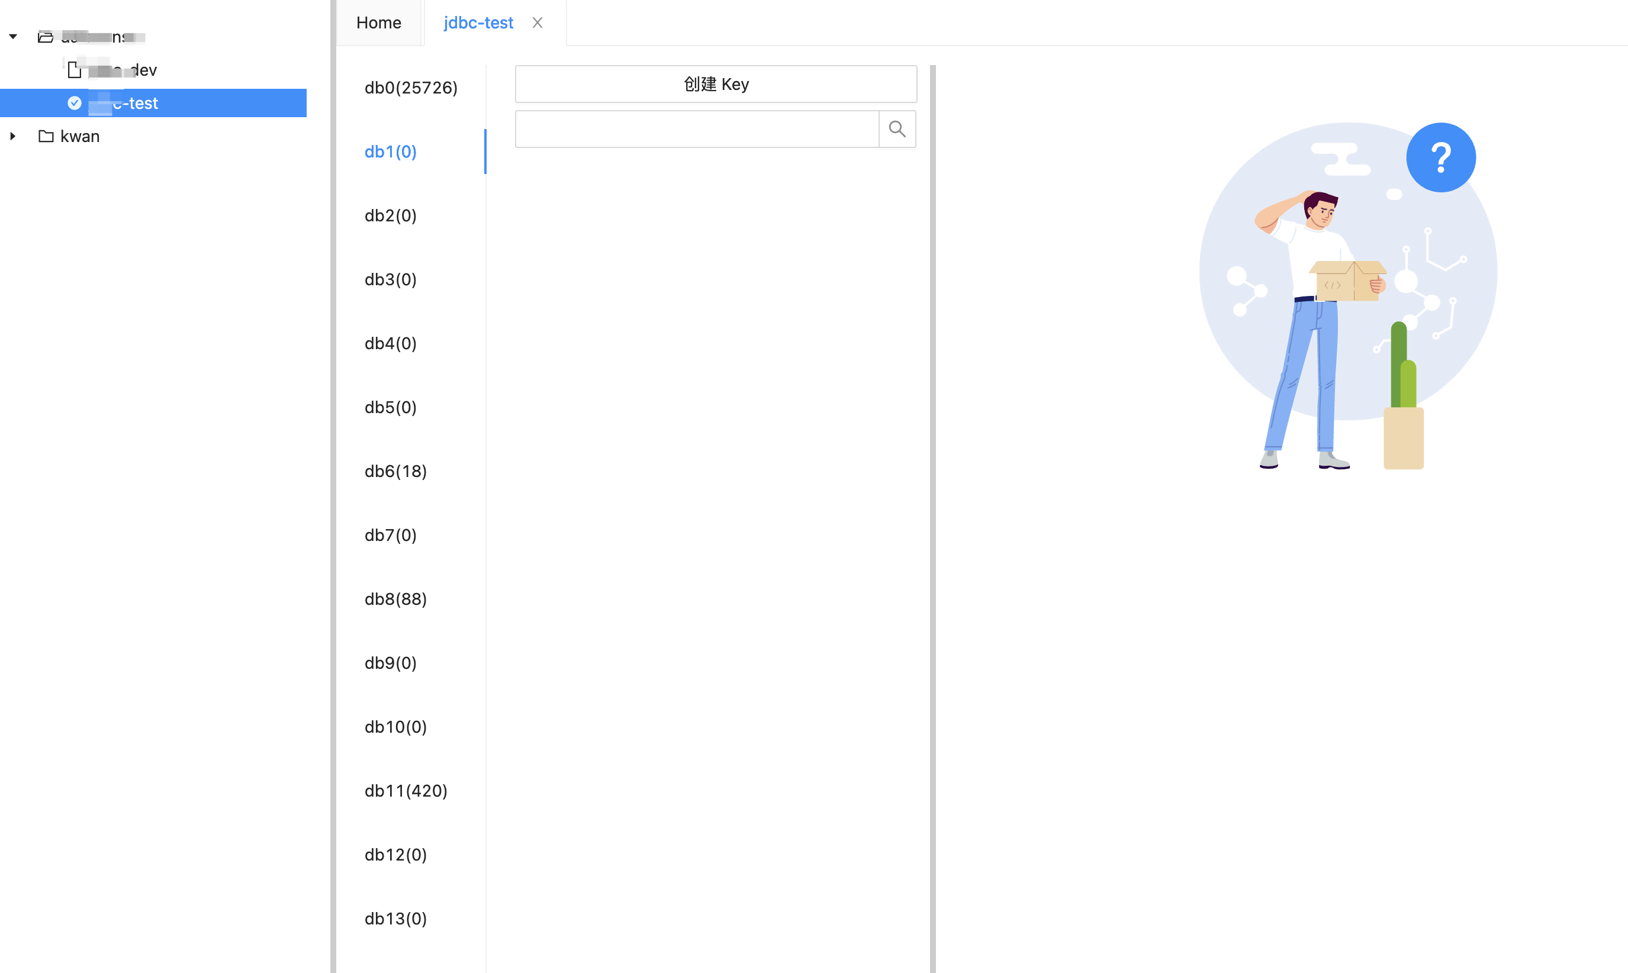Click the folder icon beside kwan

click(45, 136)
